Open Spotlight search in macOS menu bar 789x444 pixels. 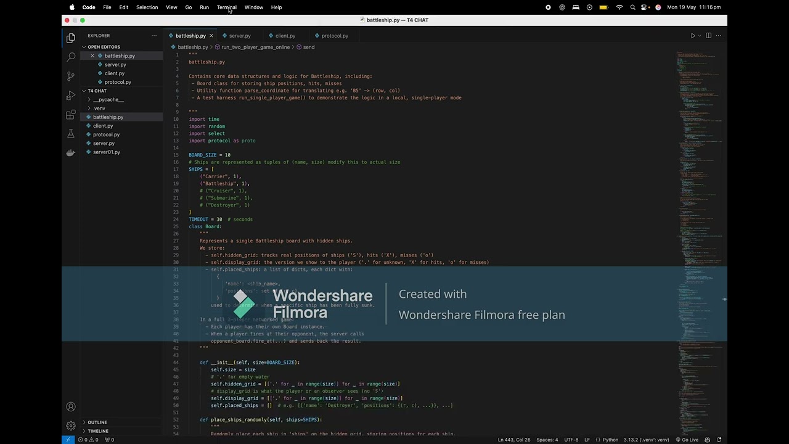(632, 7)
